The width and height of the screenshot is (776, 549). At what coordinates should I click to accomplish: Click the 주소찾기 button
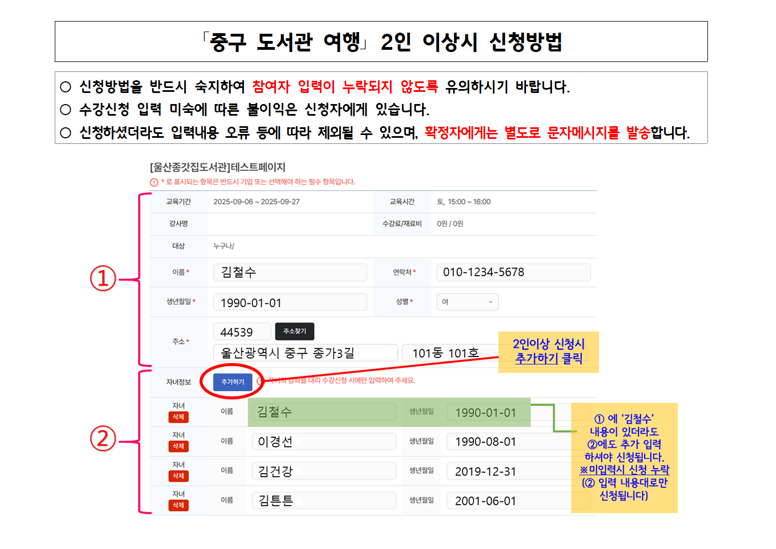[295, 332]
